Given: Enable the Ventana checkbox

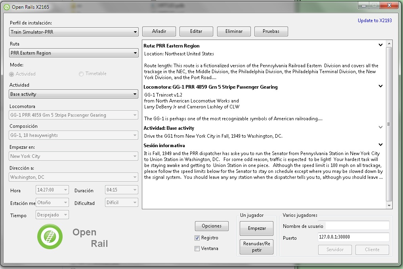Looking at the screenshot, I should (x=197, y=248).
